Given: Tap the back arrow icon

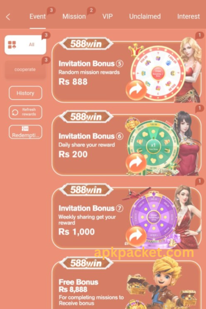Looking at the screenshot, I should (8, 17).
